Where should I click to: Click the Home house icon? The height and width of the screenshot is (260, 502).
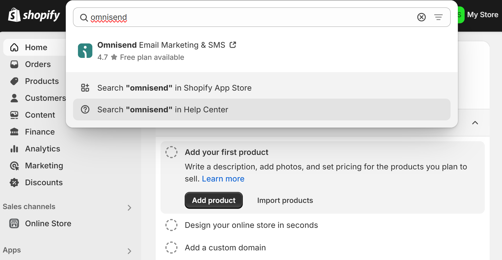tap(14, 47)
